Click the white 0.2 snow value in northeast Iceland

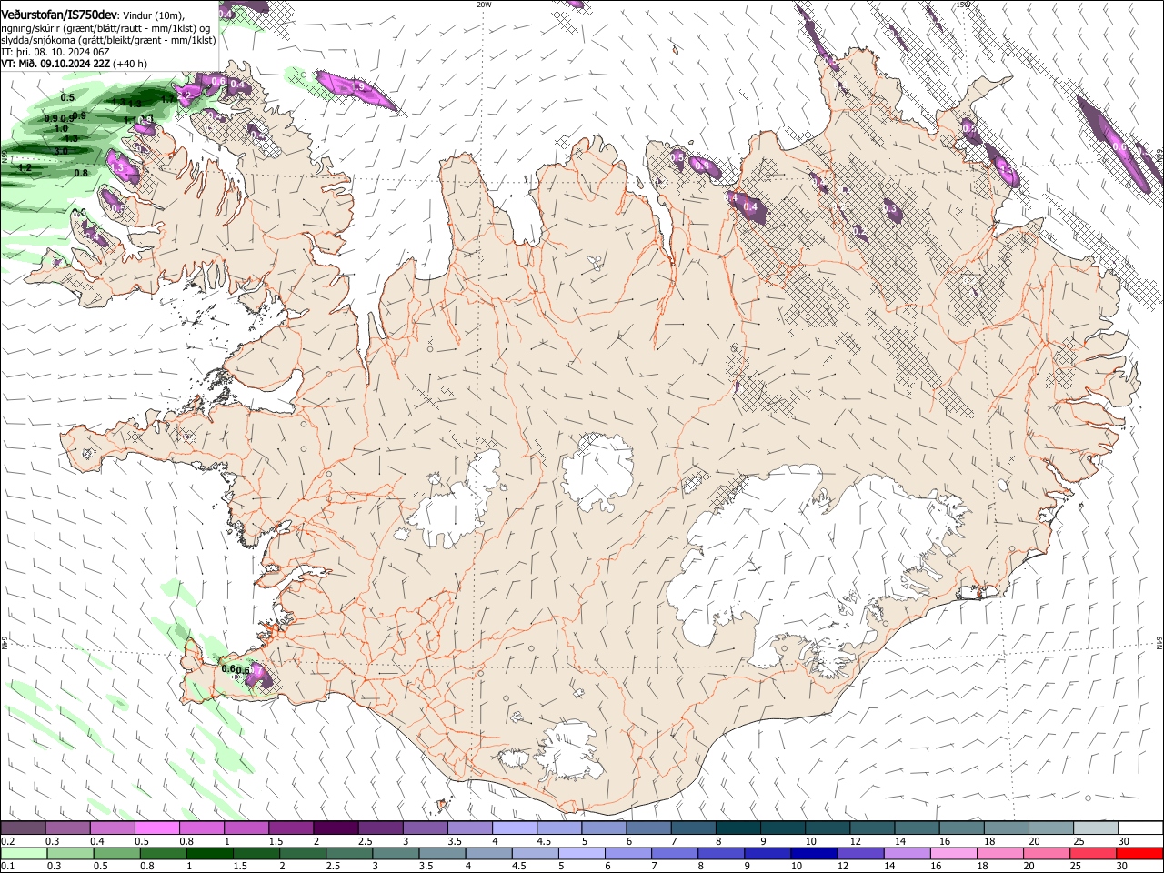859,232
